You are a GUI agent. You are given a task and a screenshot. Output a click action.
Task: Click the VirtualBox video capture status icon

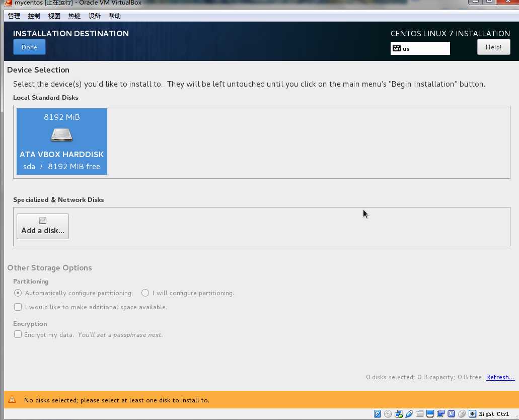point(441,414)
